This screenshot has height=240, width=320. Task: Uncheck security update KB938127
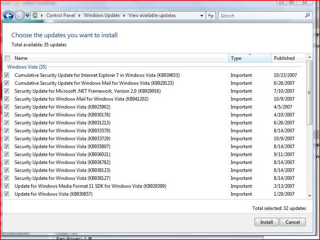click(x=6, y=178)
